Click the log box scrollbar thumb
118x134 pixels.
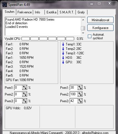coord(83,28)
